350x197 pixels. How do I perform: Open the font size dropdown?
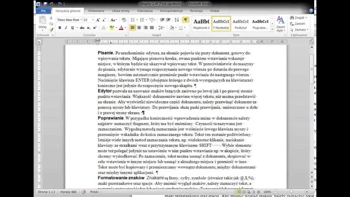point(92,20)
